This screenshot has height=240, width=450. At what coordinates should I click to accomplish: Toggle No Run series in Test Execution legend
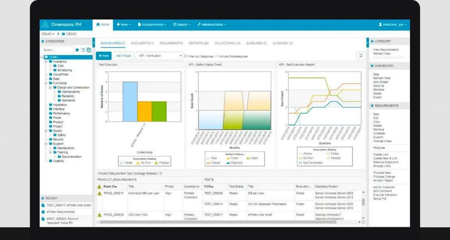coord(143,163)
